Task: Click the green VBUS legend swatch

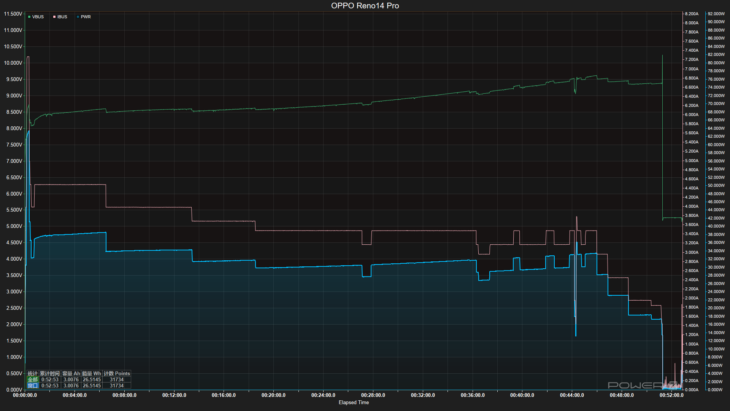Action: pos(29,17)
